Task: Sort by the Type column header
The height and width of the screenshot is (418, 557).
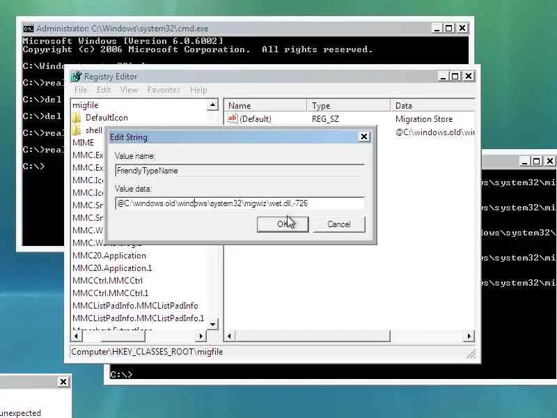Action: [x=350, y=106]
